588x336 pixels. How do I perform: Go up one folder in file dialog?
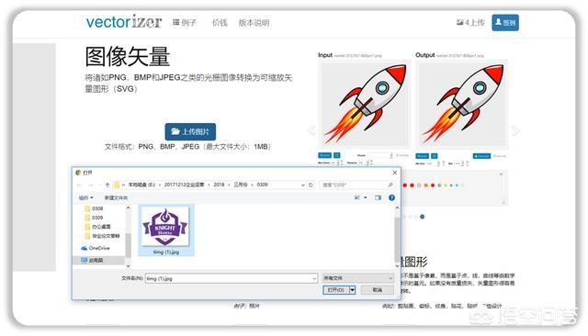tap(107, 185)
